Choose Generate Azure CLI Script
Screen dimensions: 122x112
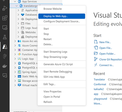62,64
